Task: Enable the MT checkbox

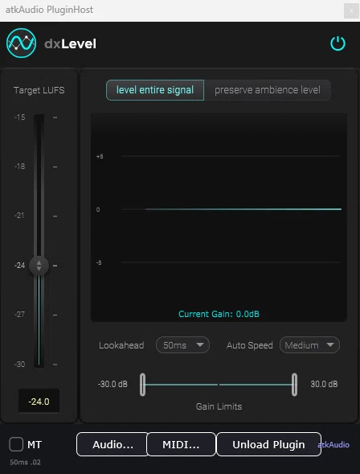Action: click(x=16, y=444)
